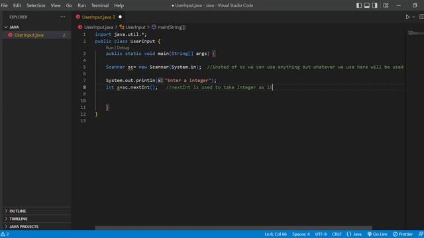Screen dimensions: 424x238
Task: Open UserInput.java in the Explorer tree
Action: click(36, 35)
